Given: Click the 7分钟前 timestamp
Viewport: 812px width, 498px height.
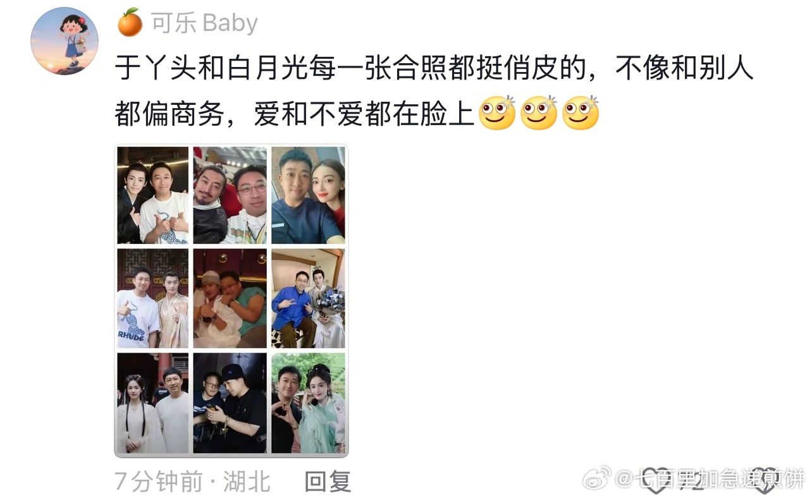Looking at the screenshot, I should (x=158, y=482).
